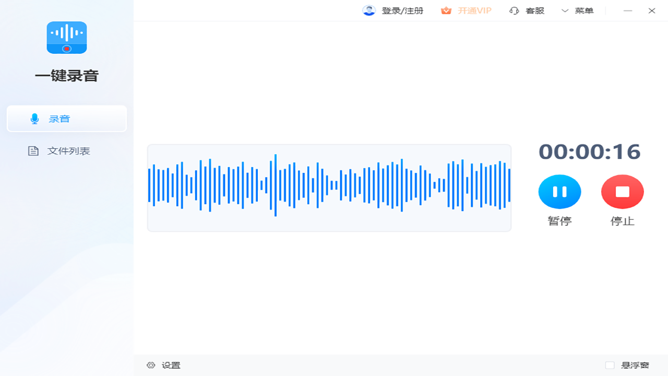Click 登录/注册 to sign in
This screenshot has width=668, height=376.
tap(402, 10)
